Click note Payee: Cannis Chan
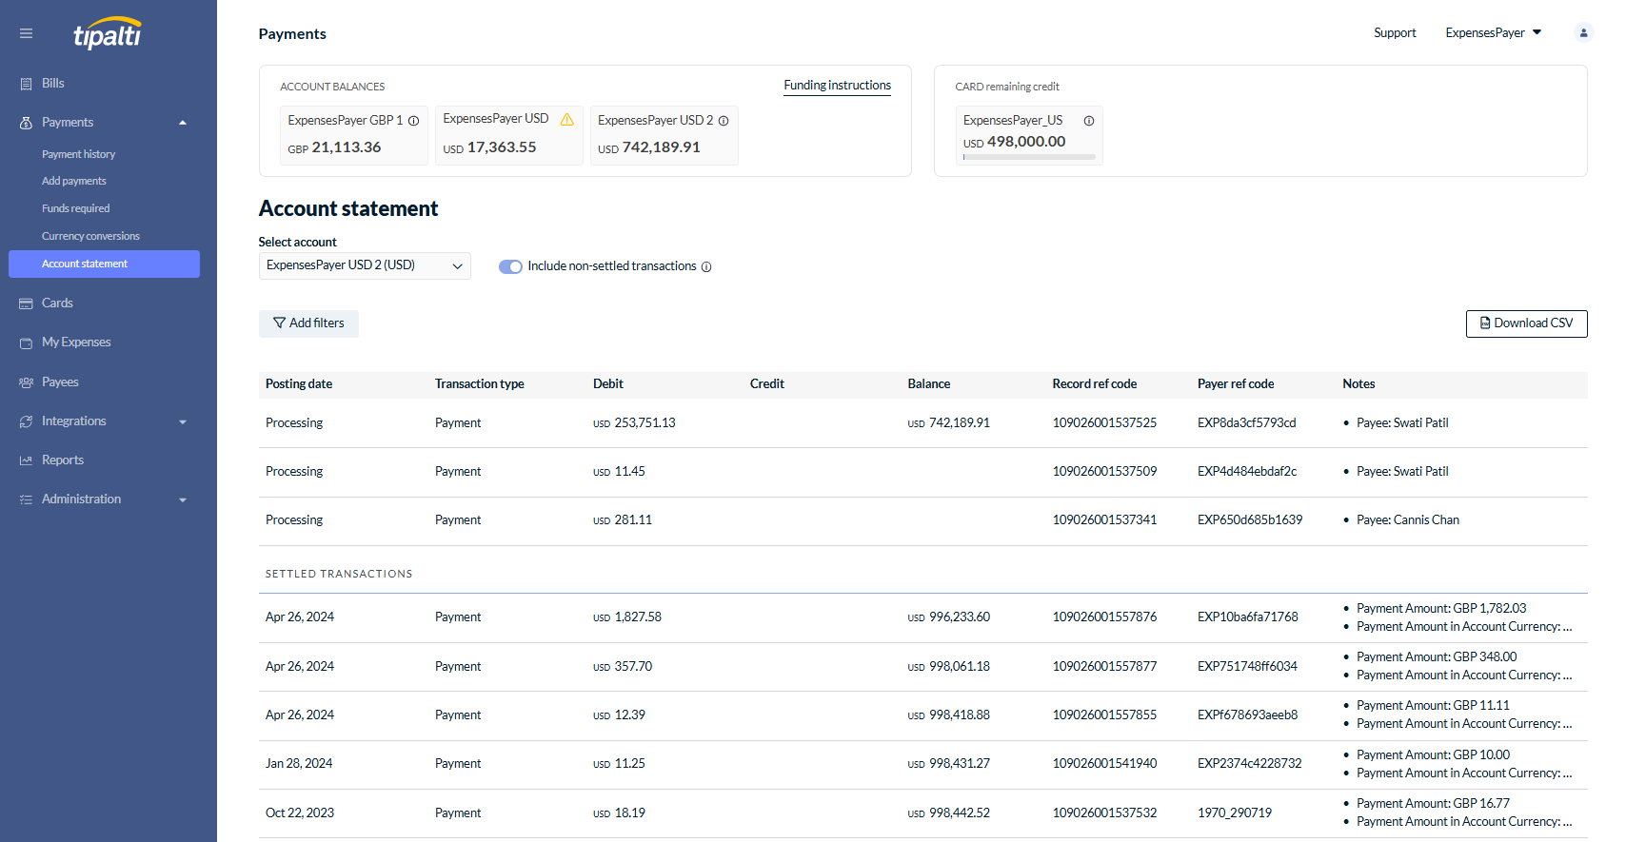The image size is (1626, 842). (x=1407, y=520)
